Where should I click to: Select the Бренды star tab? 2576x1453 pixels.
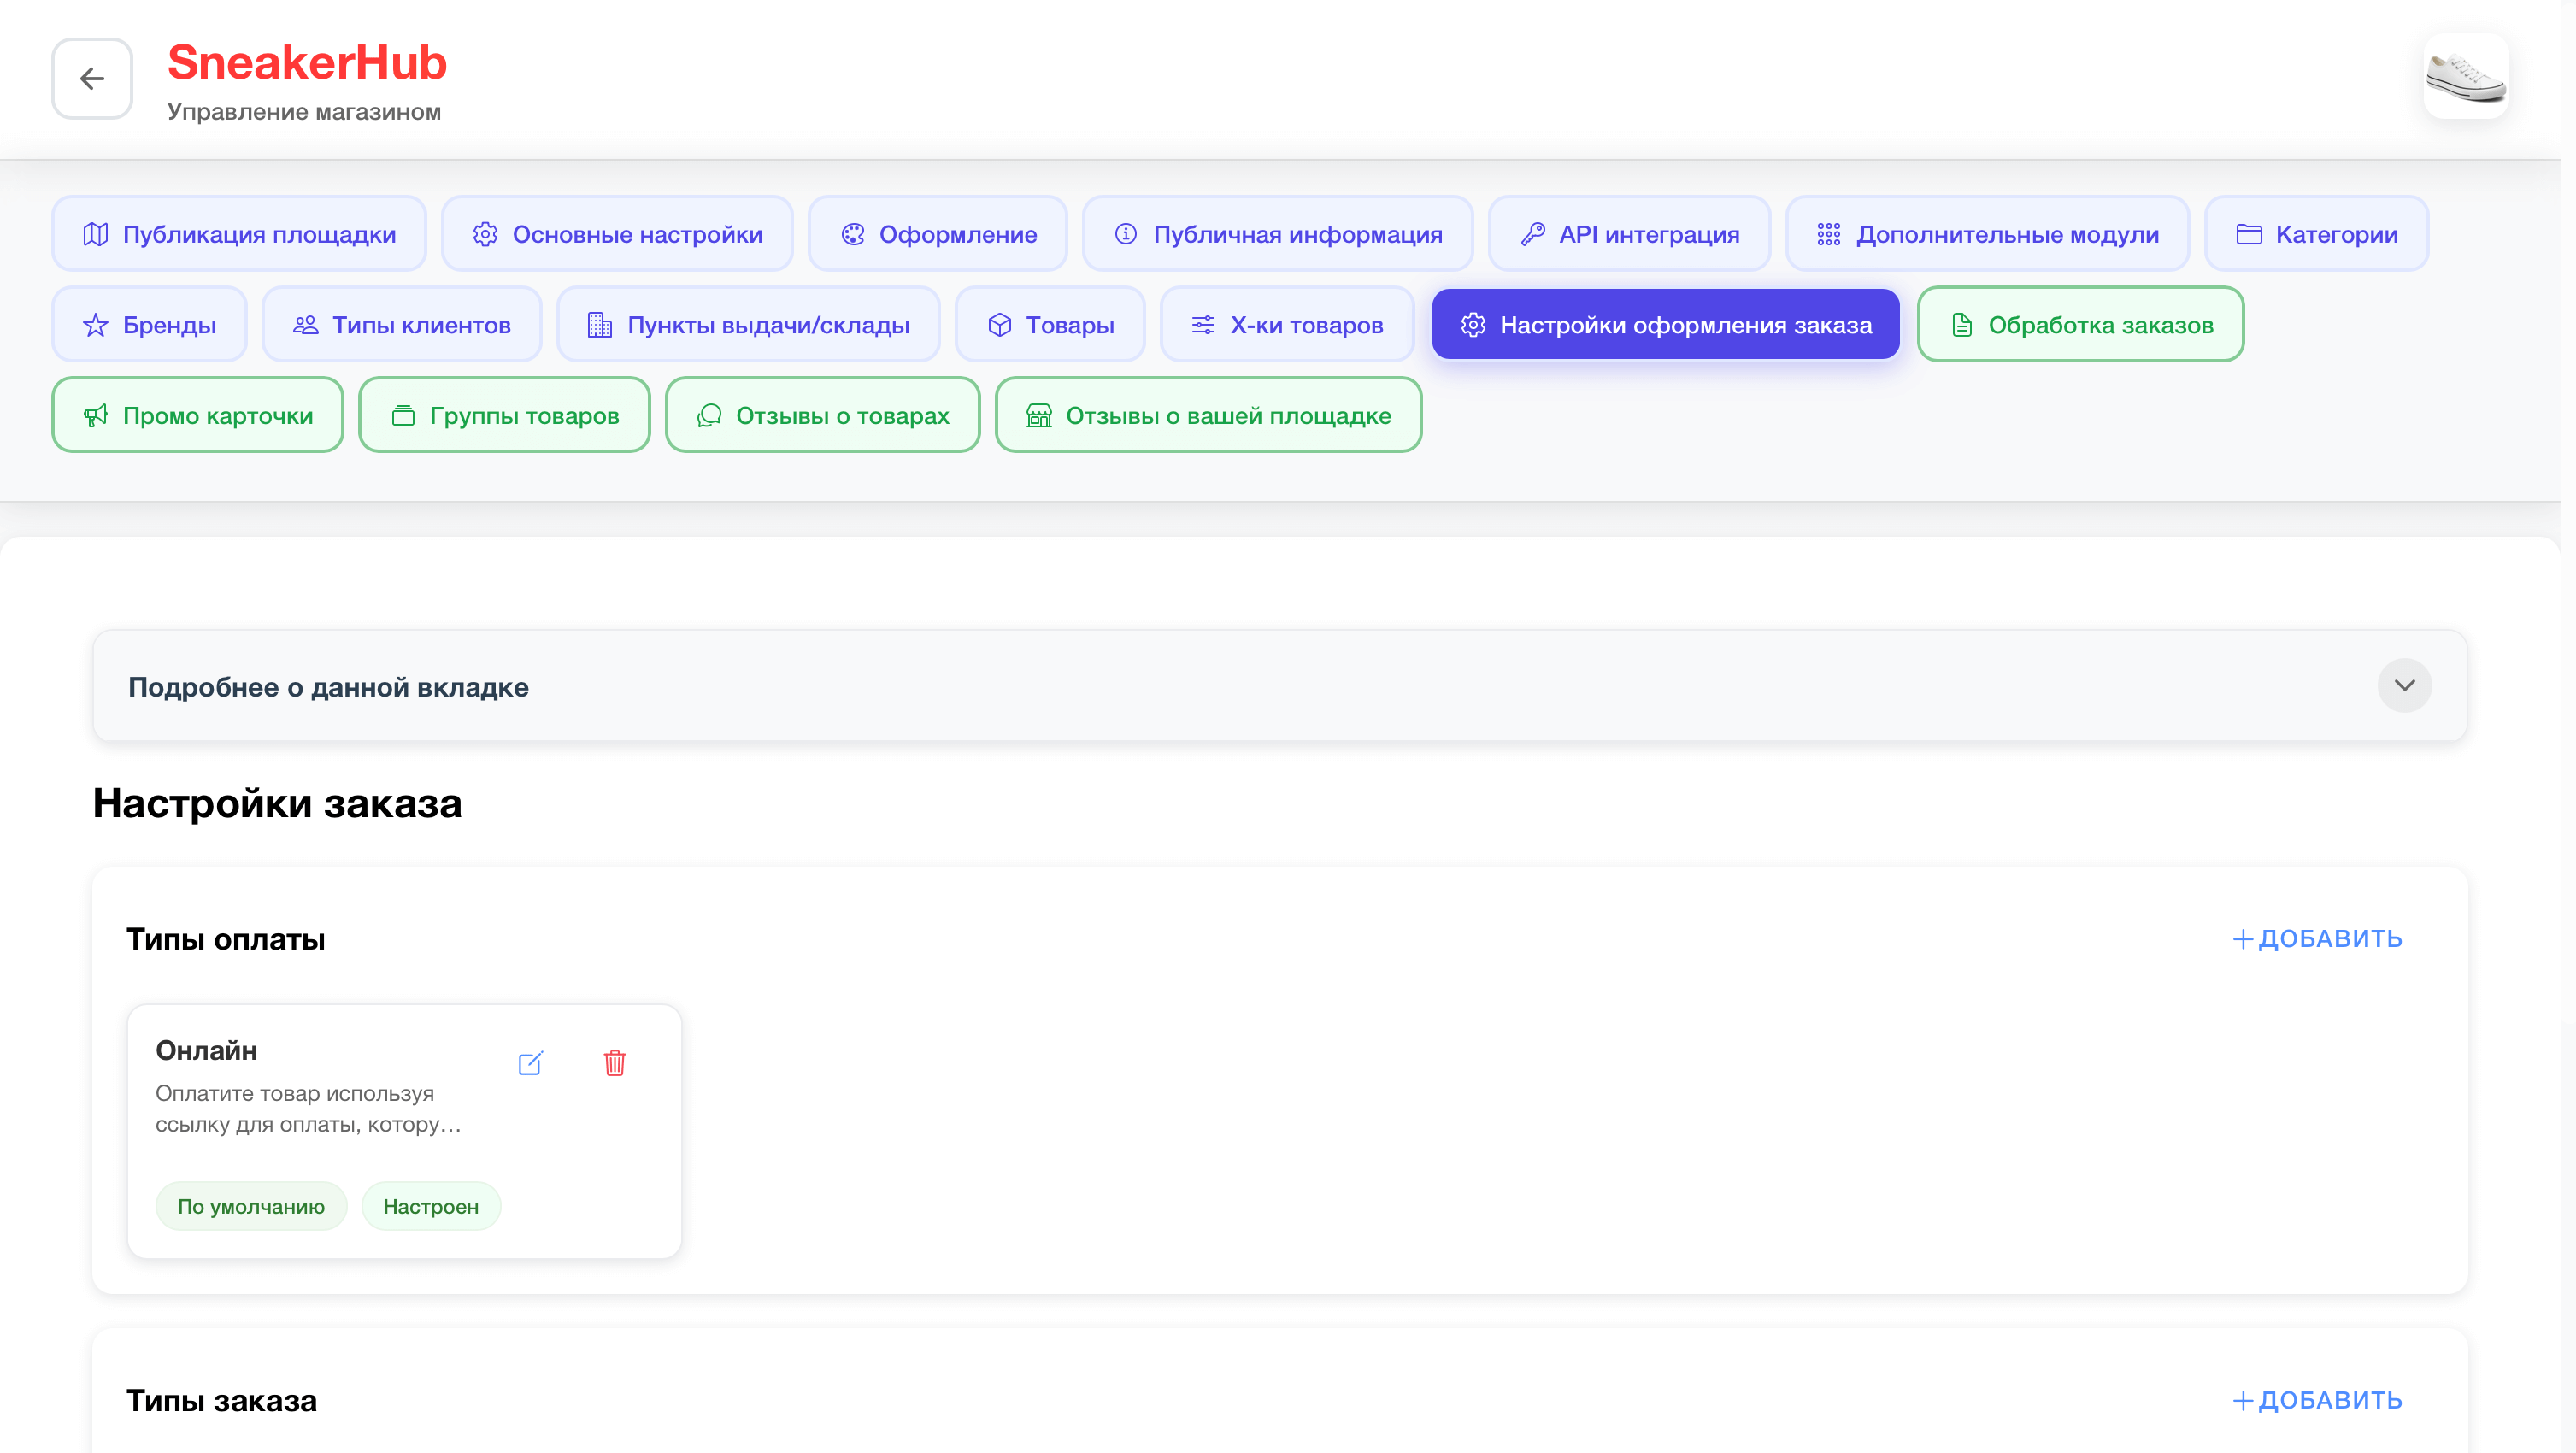click(149, 325)
